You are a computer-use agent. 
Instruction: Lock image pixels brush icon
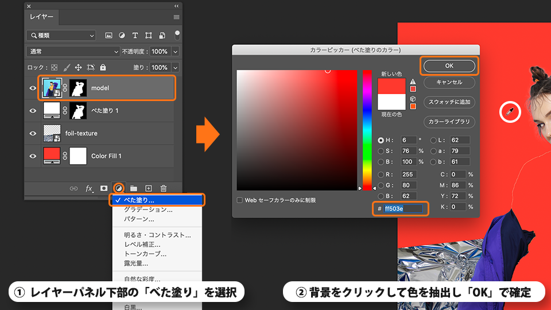pos(67,68)
